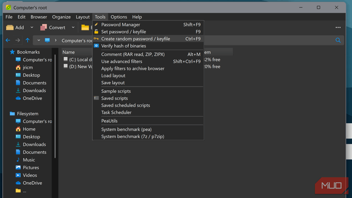Click the Music icon under Filesystem

(18, 160)
